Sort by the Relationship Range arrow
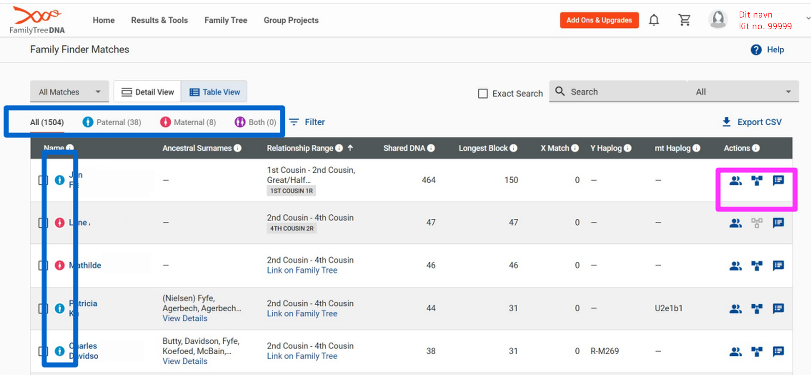Image resolution: width=811 pixels, height=375 pixels. point(350,148)
